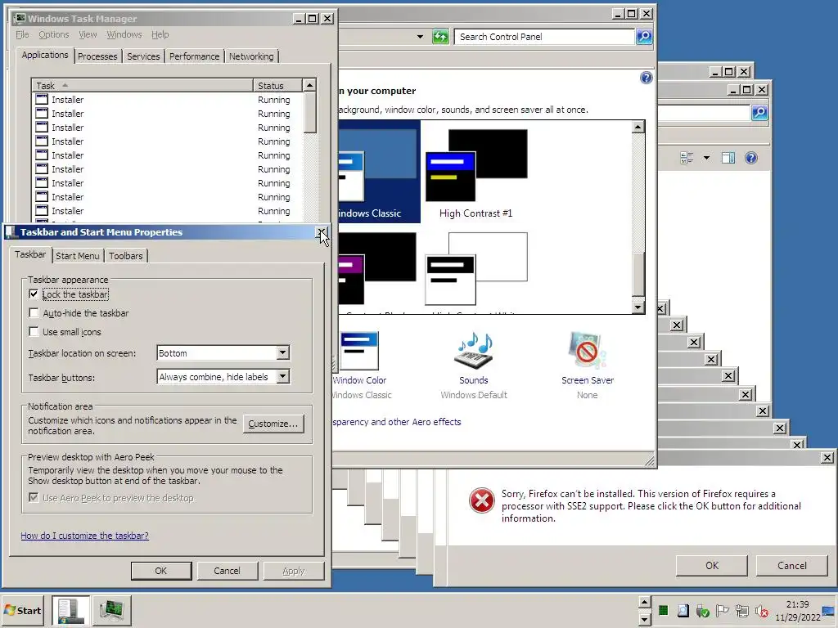Open the Sounds musical notes icon
The image size is (838, 628).
pos(474,350)
